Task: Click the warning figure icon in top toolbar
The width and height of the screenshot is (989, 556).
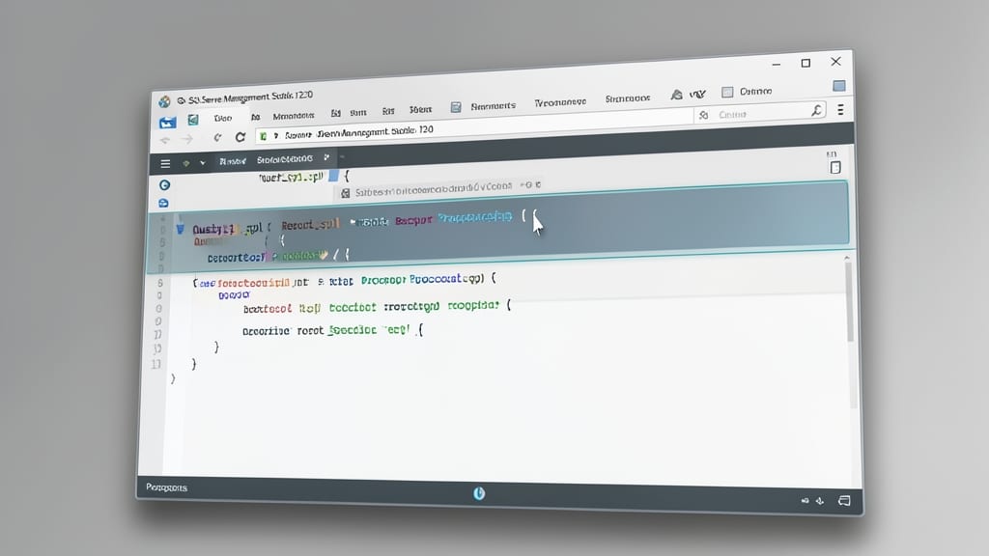Action: tap(676, 95)
